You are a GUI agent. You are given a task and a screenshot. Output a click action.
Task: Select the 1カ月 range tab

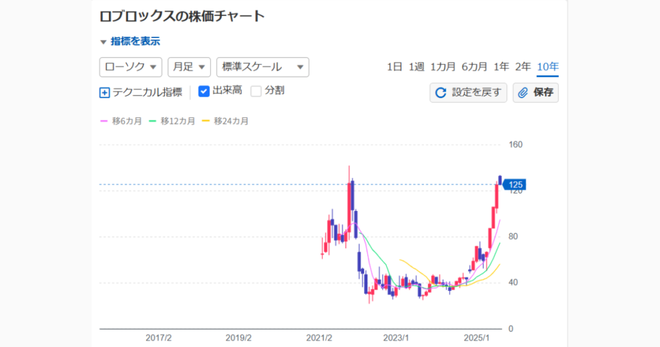(x=443, y=67)
